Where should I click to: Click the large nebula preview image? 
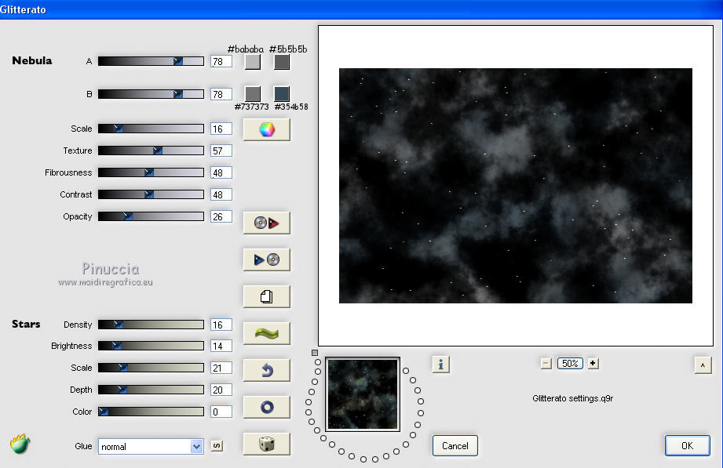tap(516, 186)
